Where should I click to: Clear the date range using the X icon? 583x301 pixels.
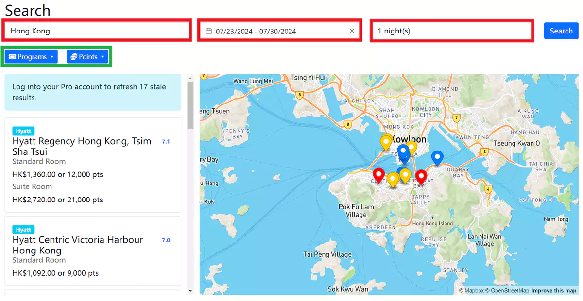[x=352, y=31]
